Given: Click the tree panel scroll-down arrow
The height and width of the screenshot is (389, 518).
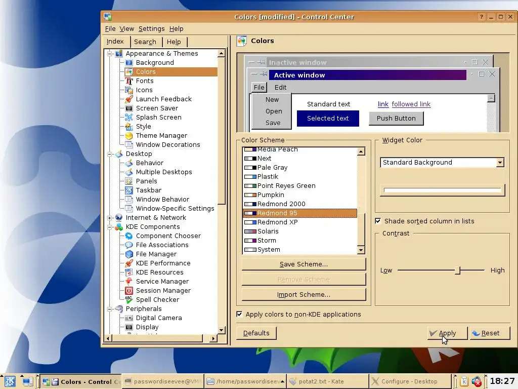Looking at the screenshot, I should [x=222, y=330].
